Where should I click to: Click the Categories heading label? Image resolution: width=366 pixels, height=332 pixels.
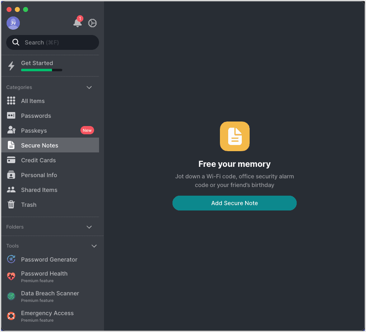(19, 87)
